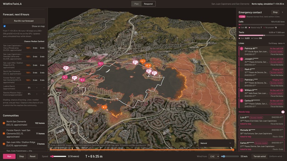Select line number 4 circle for Patricia L
The height and width of the screenshot is (161, 287).
241,80
